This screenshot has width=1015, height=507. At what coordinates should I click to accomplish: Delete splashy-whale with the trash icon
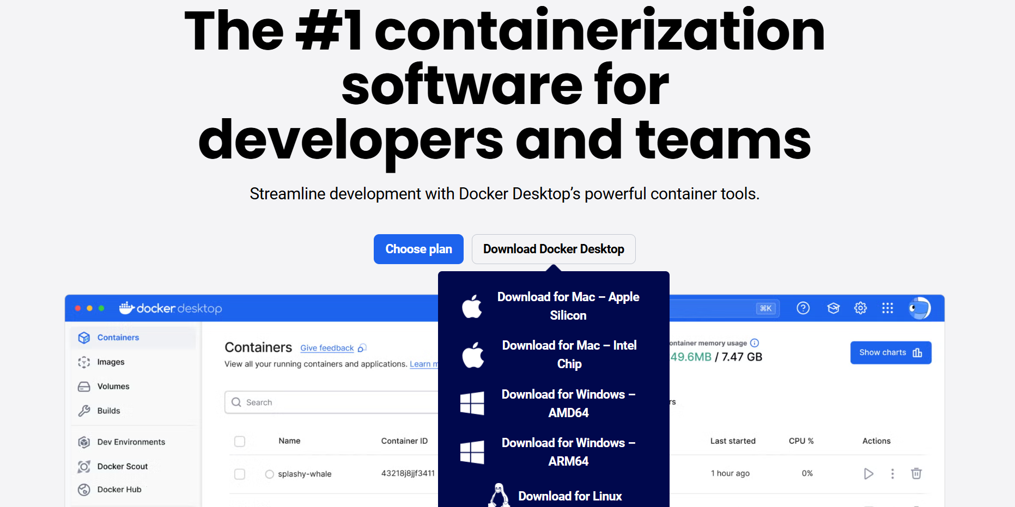(x=916, y=474)
